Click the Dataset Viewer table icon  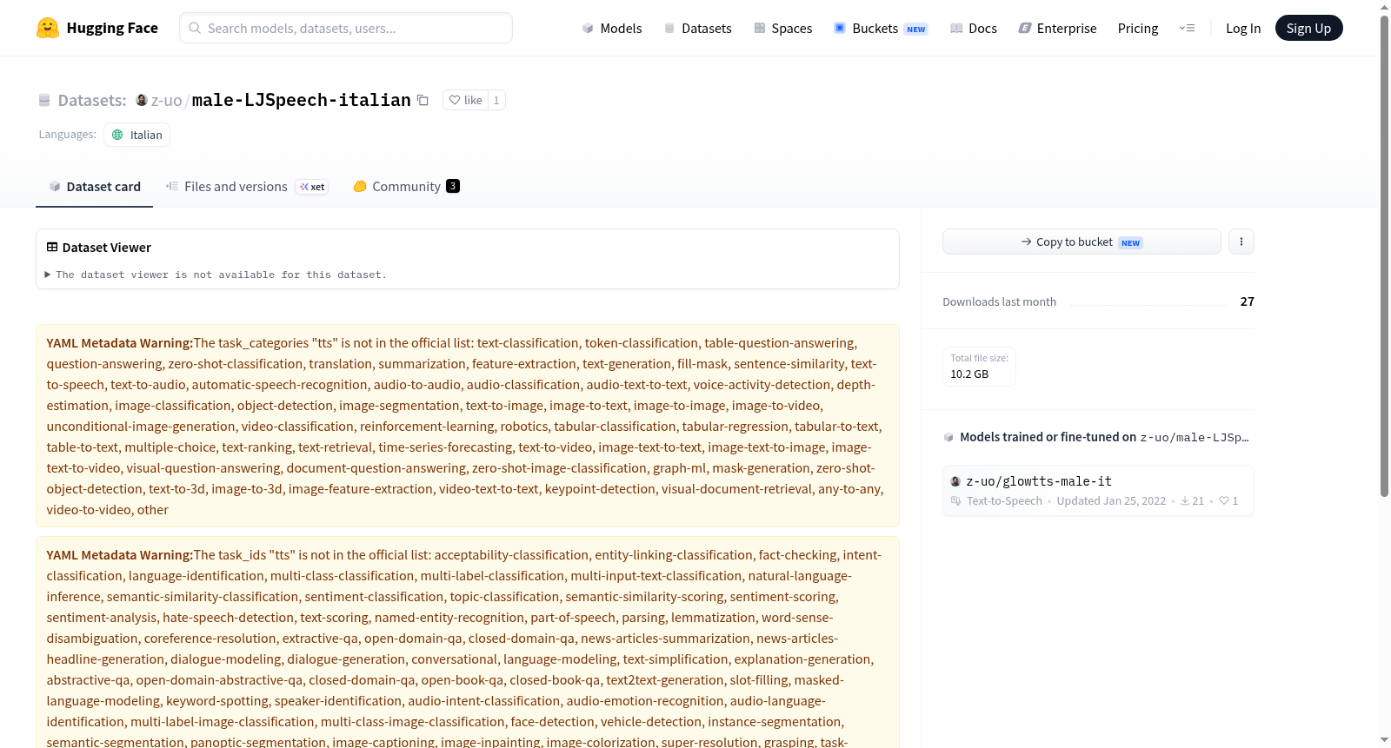52,248
